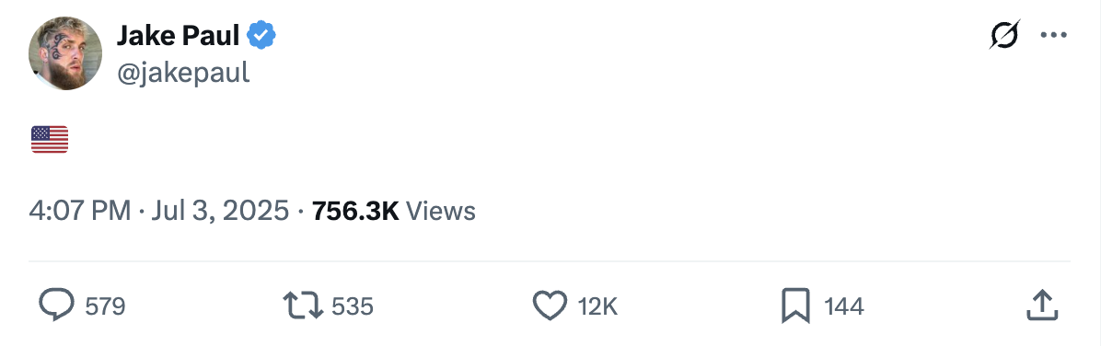1101x346 pixels.
Task: Click the American flag emoji in post
Action: coord(50,139)
